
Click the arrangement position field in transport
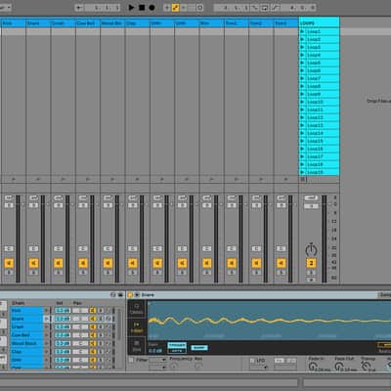pos(103,8)
